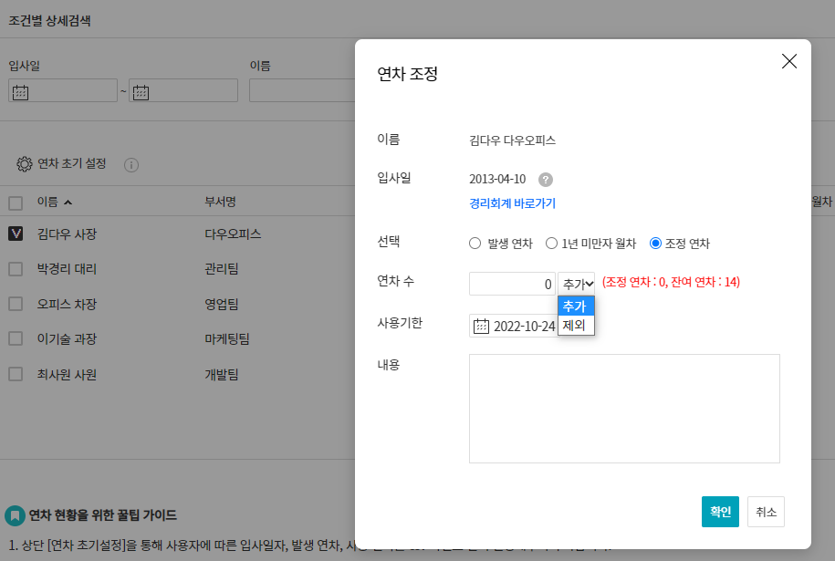Click the 개발팀 department cell
The width and height of the screenshot is (835, 561).
pos(222,374)
